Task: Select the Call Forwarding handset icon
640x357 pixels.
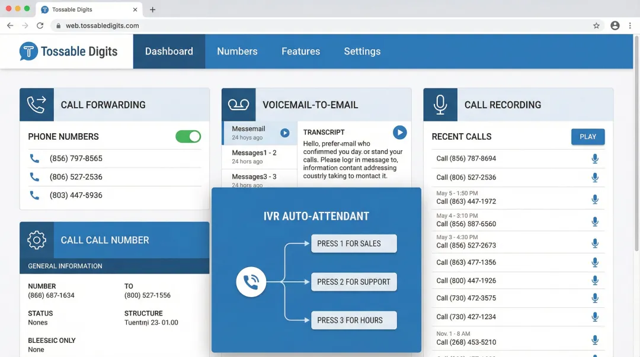Action: pos(36,104)
